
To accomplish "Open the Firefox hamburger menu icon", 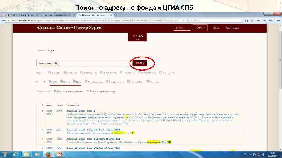I will (278, 21).
